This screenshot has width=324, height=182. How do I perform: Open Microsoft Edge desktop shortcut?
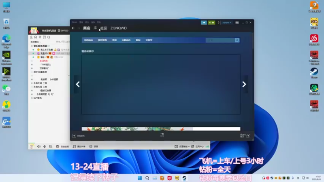click(x=6, y=42)
